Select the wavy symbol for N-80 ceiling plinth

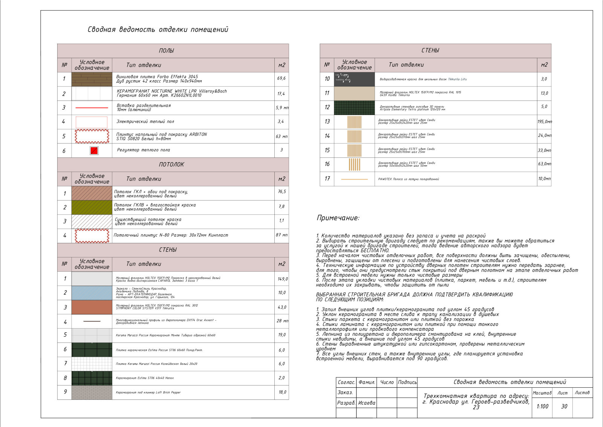[92, 235]
